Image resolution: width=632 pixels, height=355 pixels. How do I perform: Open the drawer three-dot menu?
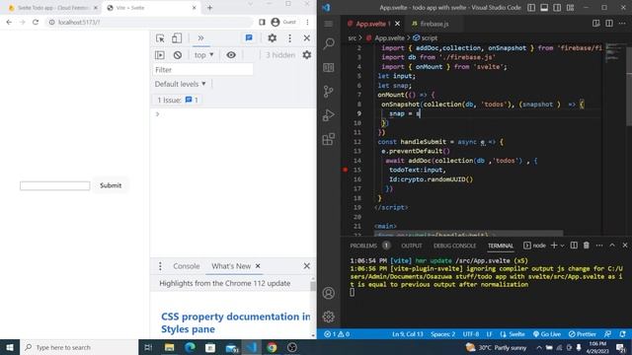point(160,266)
